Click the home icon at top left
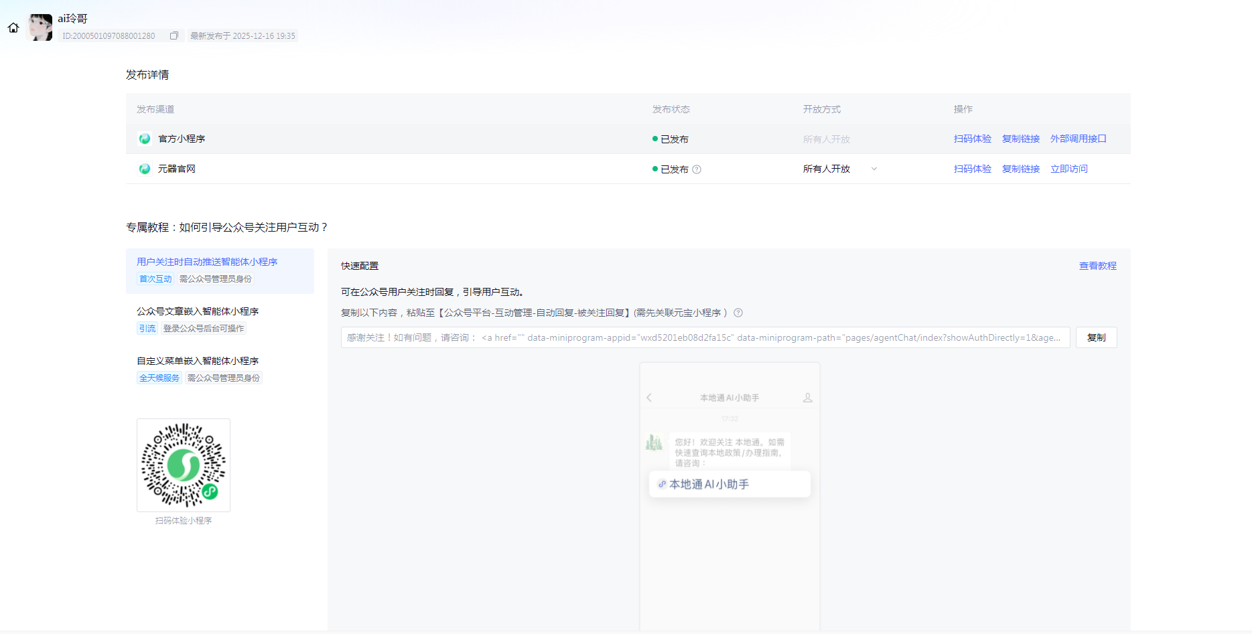Viewport: 1252px width, 634px height. [x=13, y=27]
